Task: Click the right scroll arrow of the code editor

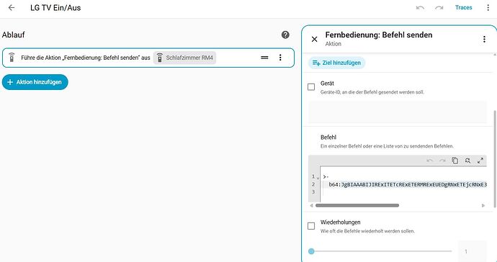Action: 483,206
